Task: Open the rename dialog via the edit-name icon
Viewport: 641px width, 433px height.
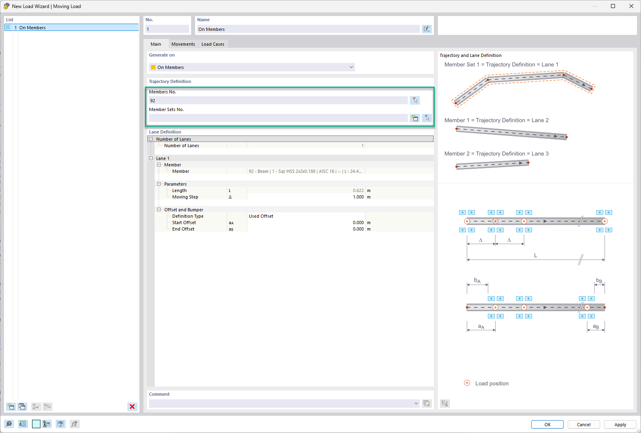Action: tap(427, 28)
